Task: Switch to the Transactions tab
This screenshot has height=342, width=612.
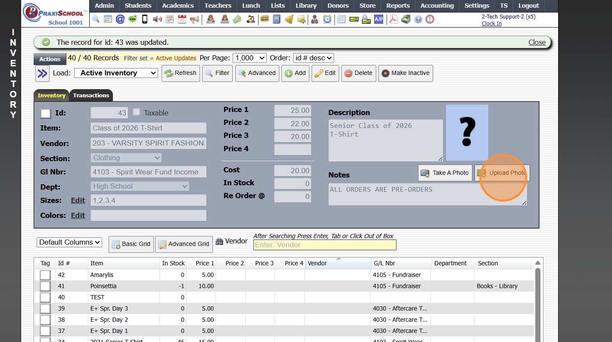Action: [x=91, y=95]
